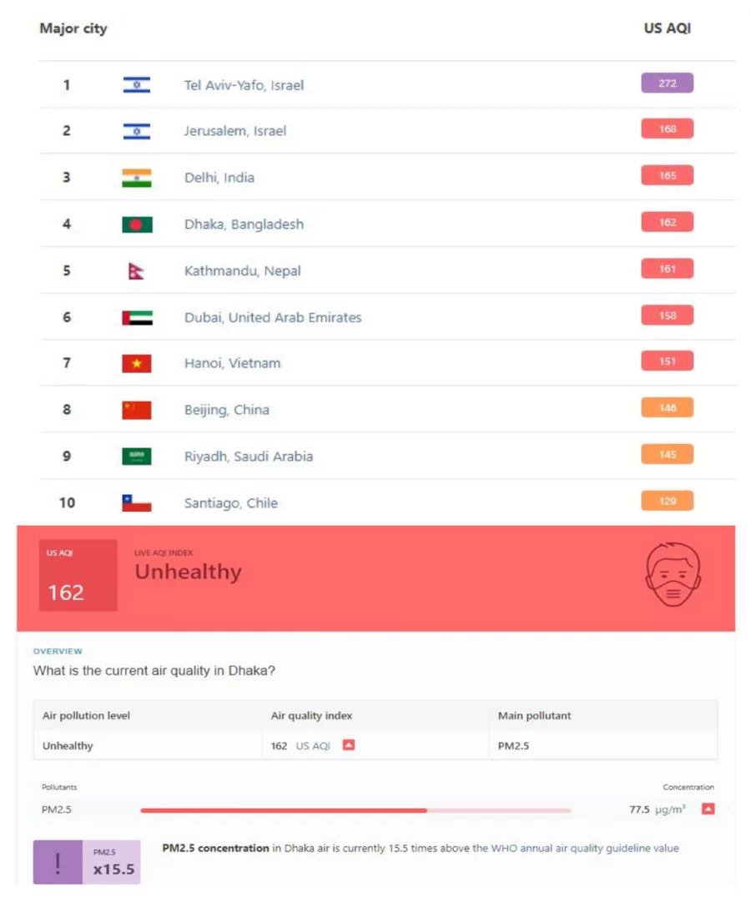Click the India flag icon next to Delhi
Screen dimensions: 751x898
click(137, 178)
